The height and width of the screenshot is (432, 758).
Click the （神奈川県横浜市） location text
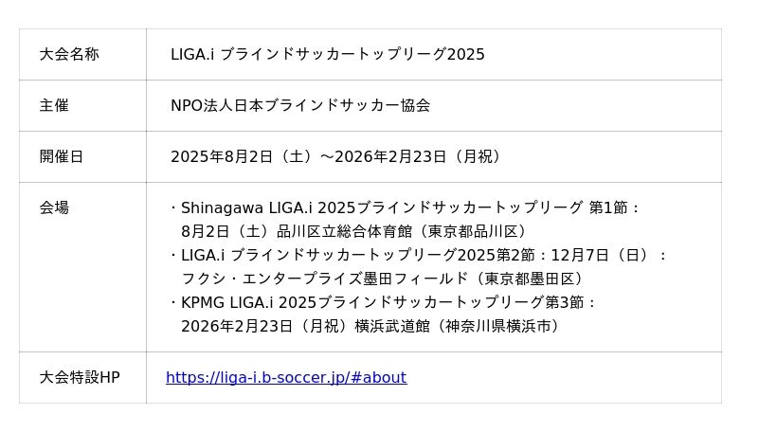499,327
